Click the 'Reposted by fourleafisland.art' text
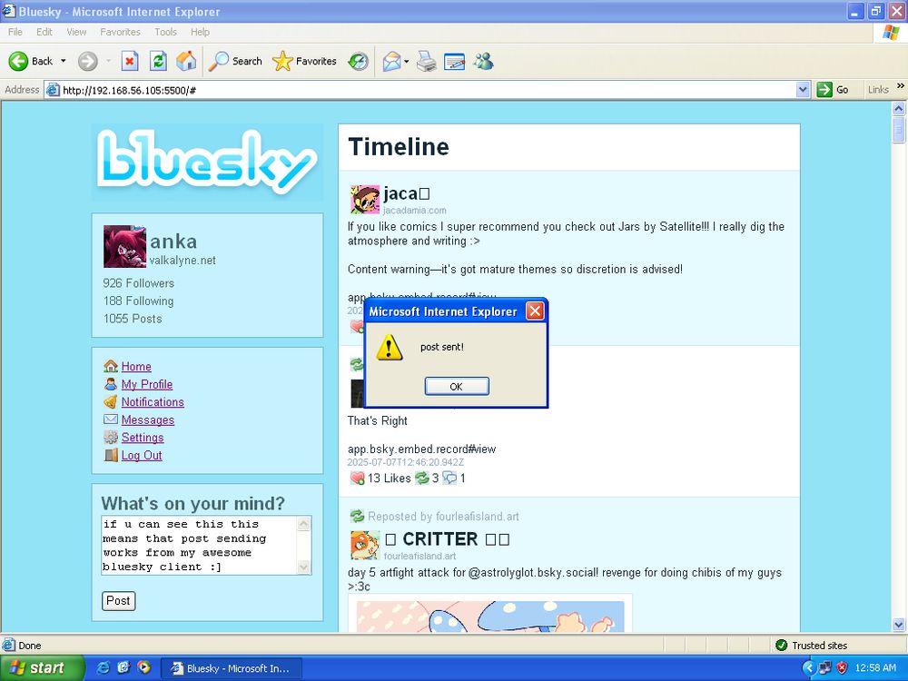The image size is (908, 681). coord(443,517)
